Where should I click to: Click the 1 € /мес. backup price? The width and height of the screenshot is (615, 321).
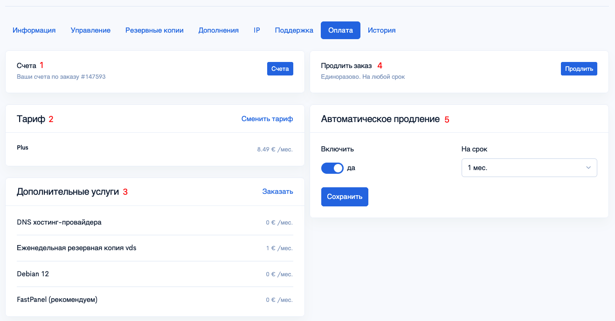(279, 248)
